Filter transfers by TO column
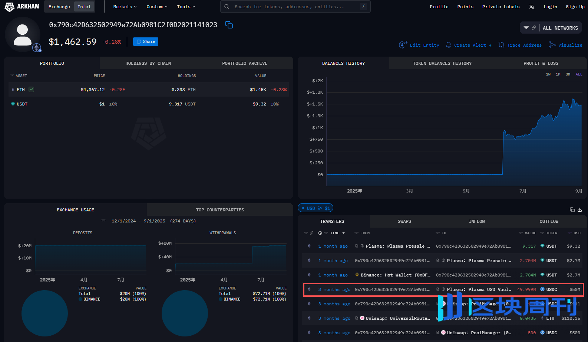Image resolution: width=588 pixels, height=342 pixels. click(x=437, y=233)
